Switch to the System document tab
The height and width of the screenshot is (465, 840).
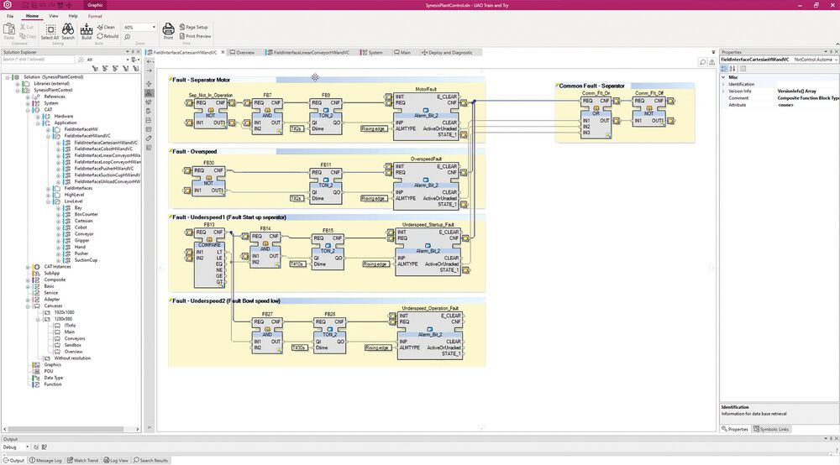pos(372,52)
